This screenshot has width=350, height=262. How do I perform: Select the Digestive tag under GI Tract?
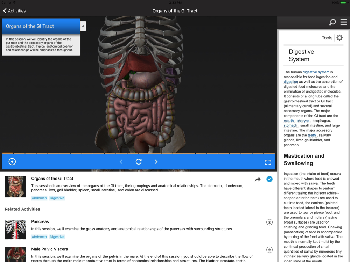[57, 198]
